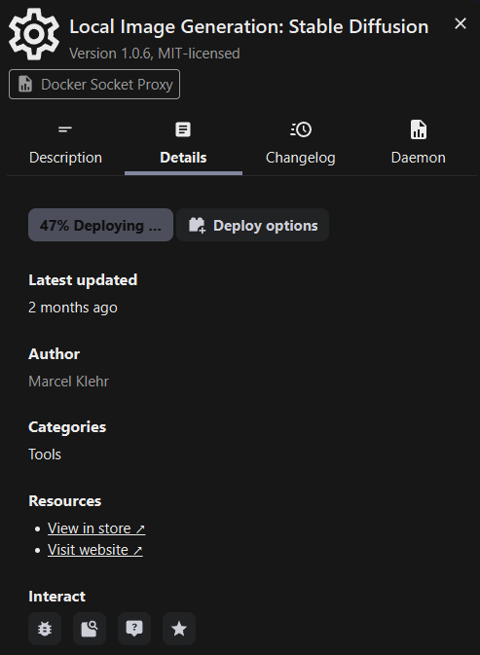Open Deploy options

(x=253, y=225)
